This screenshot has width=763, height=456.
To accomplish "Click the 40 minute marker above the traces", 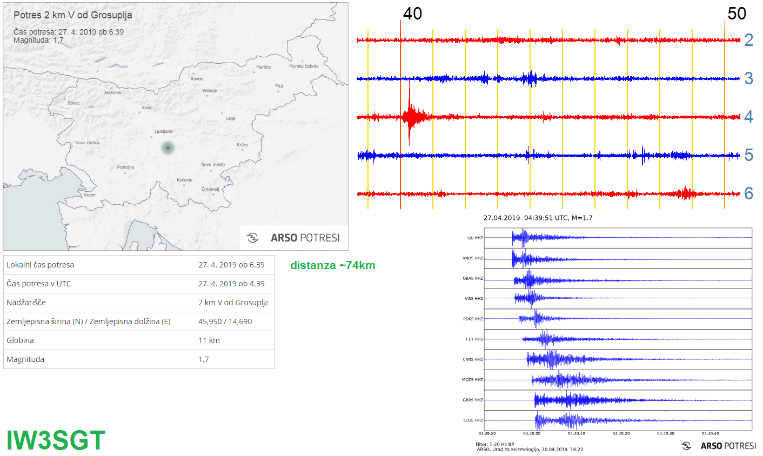I will 412,14.
